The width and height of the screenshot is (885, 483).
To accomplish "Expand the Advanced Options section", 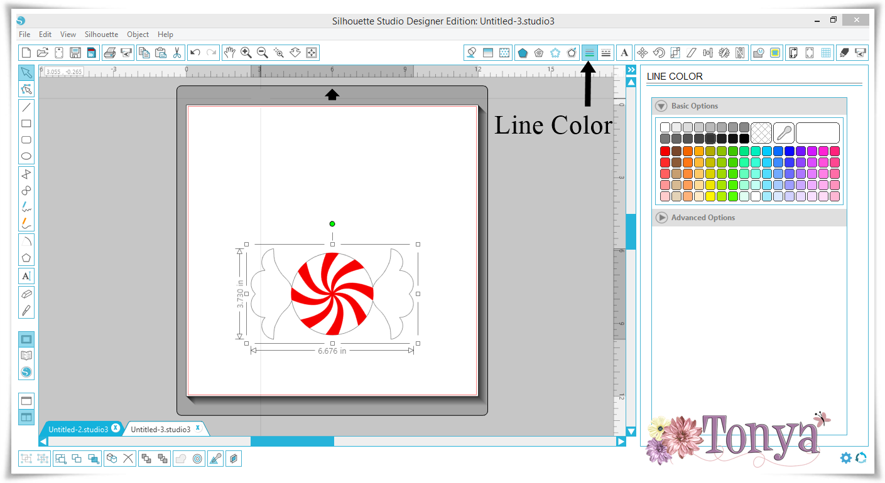I will pyautogui.click(x=661, y=218).
